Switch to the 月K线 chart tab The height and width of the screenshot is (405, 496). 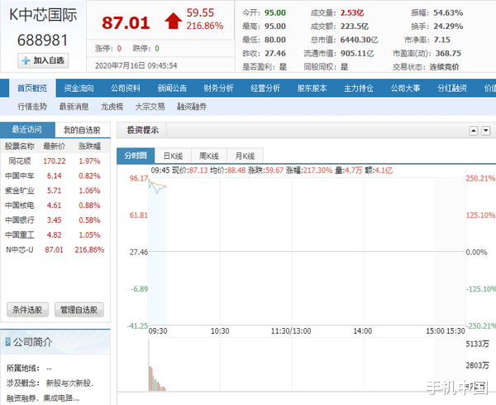tap(245, 156)
